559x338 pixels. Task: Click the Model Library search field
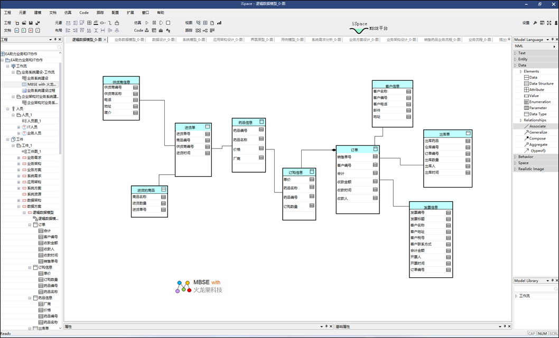point(534,289)
